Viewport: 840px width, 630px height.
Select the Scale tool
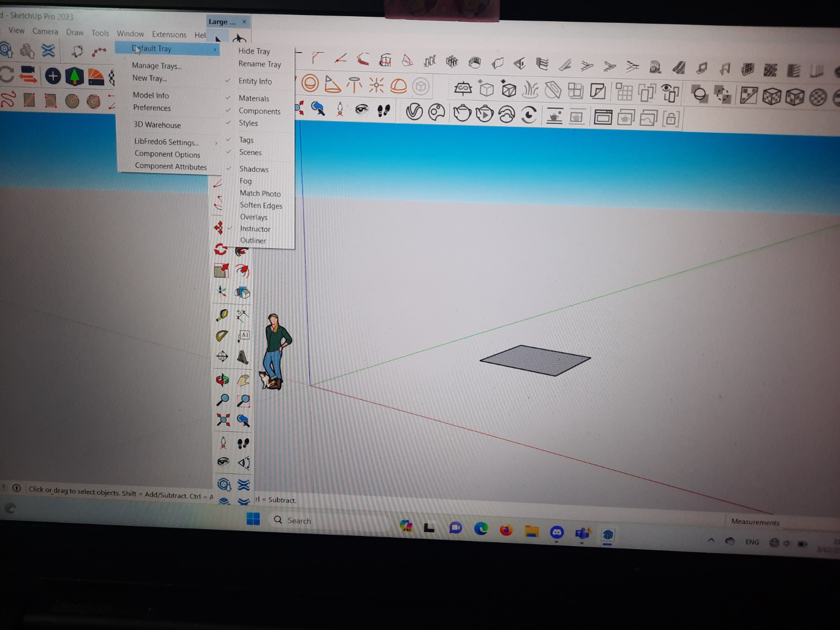pyautogui.click(x=221, y=270)
